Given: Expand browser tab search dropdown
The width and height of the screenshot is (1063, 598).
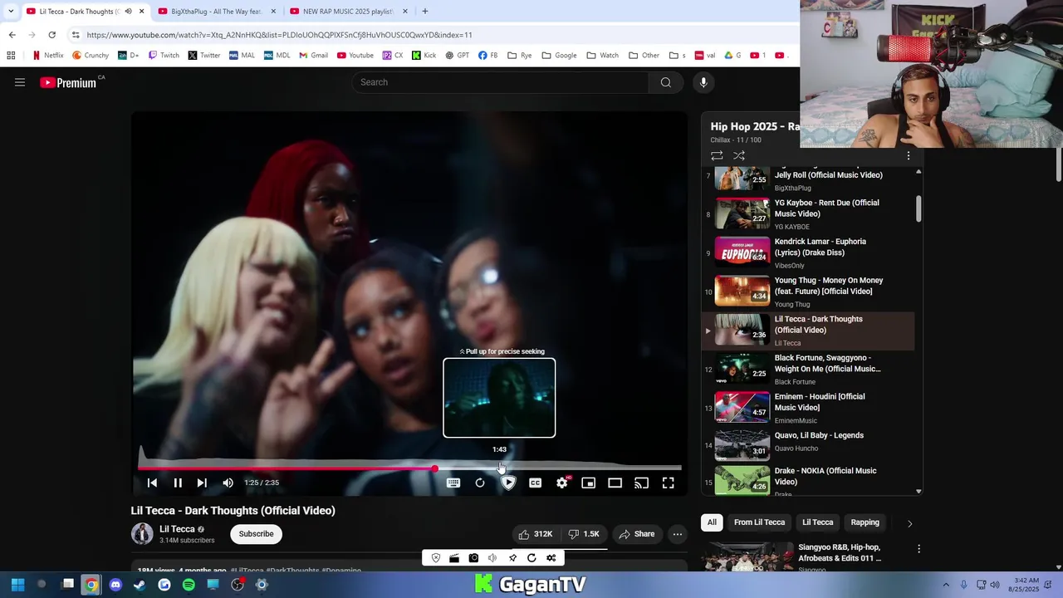Looking at the screenshot, I should (x=11, y=12).
